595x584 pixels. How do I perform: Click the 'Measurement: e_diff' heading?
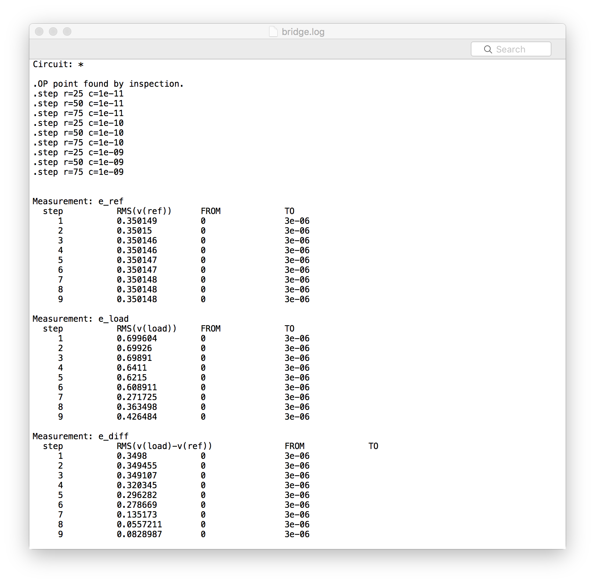coord(80,436)
